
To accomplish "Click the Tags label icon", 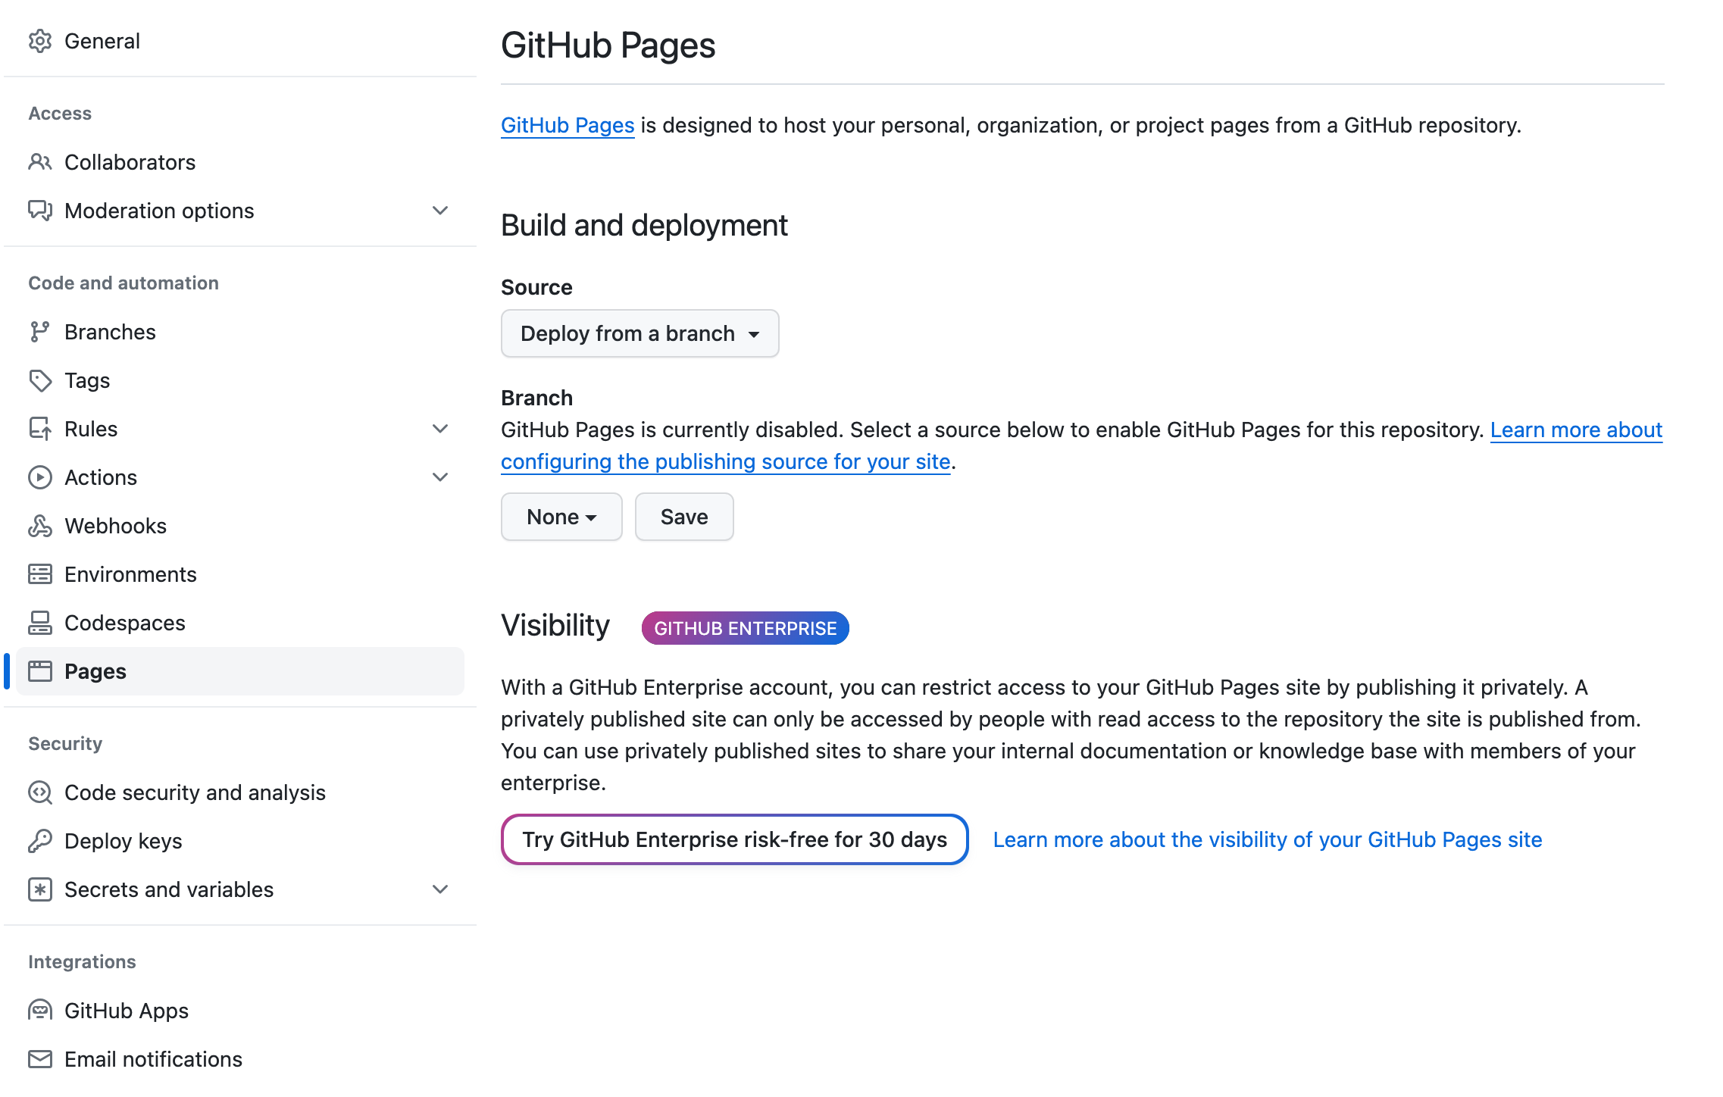I will [40, 380].
